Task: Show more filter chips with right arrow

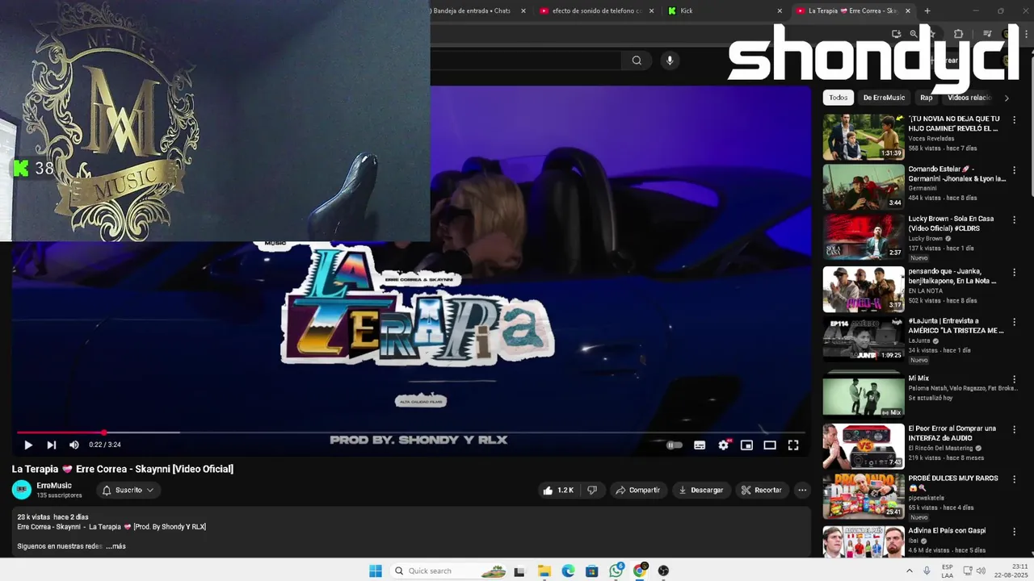Action: [x=1007, y=98]
